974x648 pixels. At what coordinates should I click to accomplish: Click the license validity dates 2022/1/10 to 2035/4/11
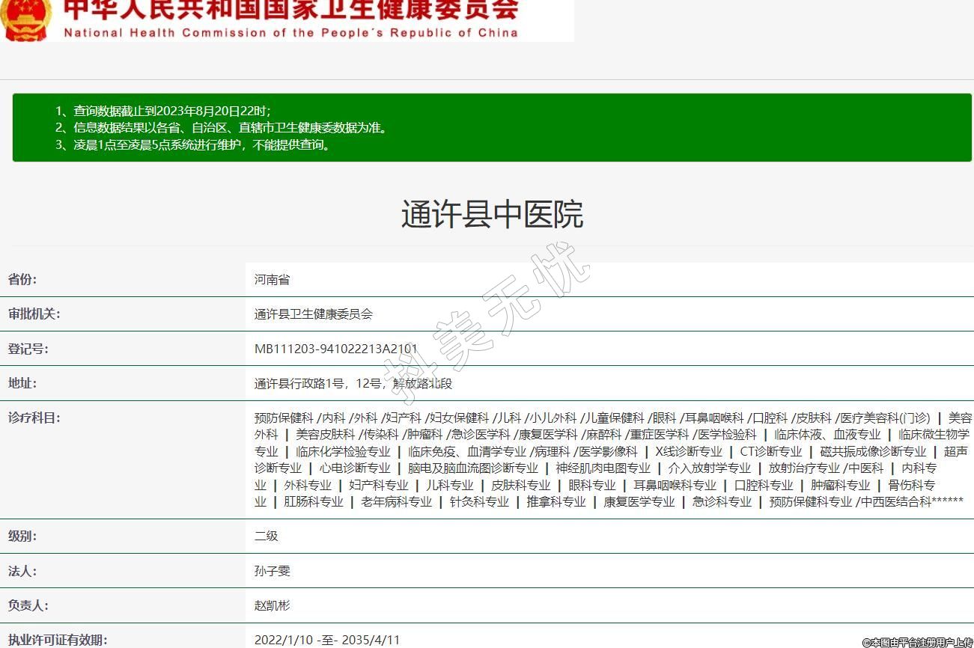(327, 640)
